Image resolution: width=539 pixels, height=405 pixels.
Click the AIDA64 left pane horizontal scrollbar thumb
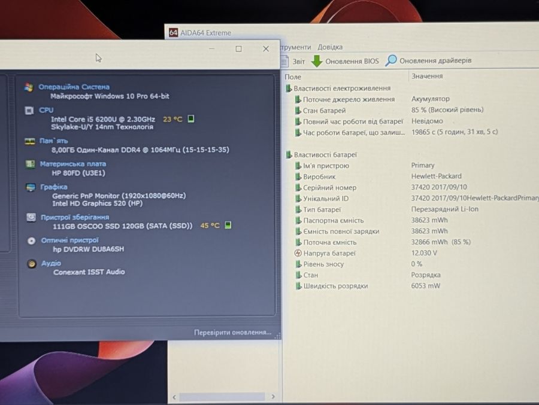(x=222, y=397)
